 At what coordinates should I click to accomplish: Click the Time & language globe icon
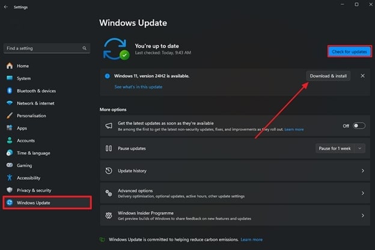click(x=10, y=153)
